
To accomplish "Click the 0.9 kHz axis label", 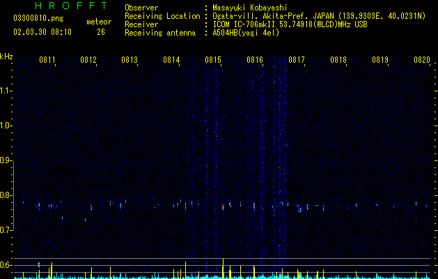I will [6, 160].
